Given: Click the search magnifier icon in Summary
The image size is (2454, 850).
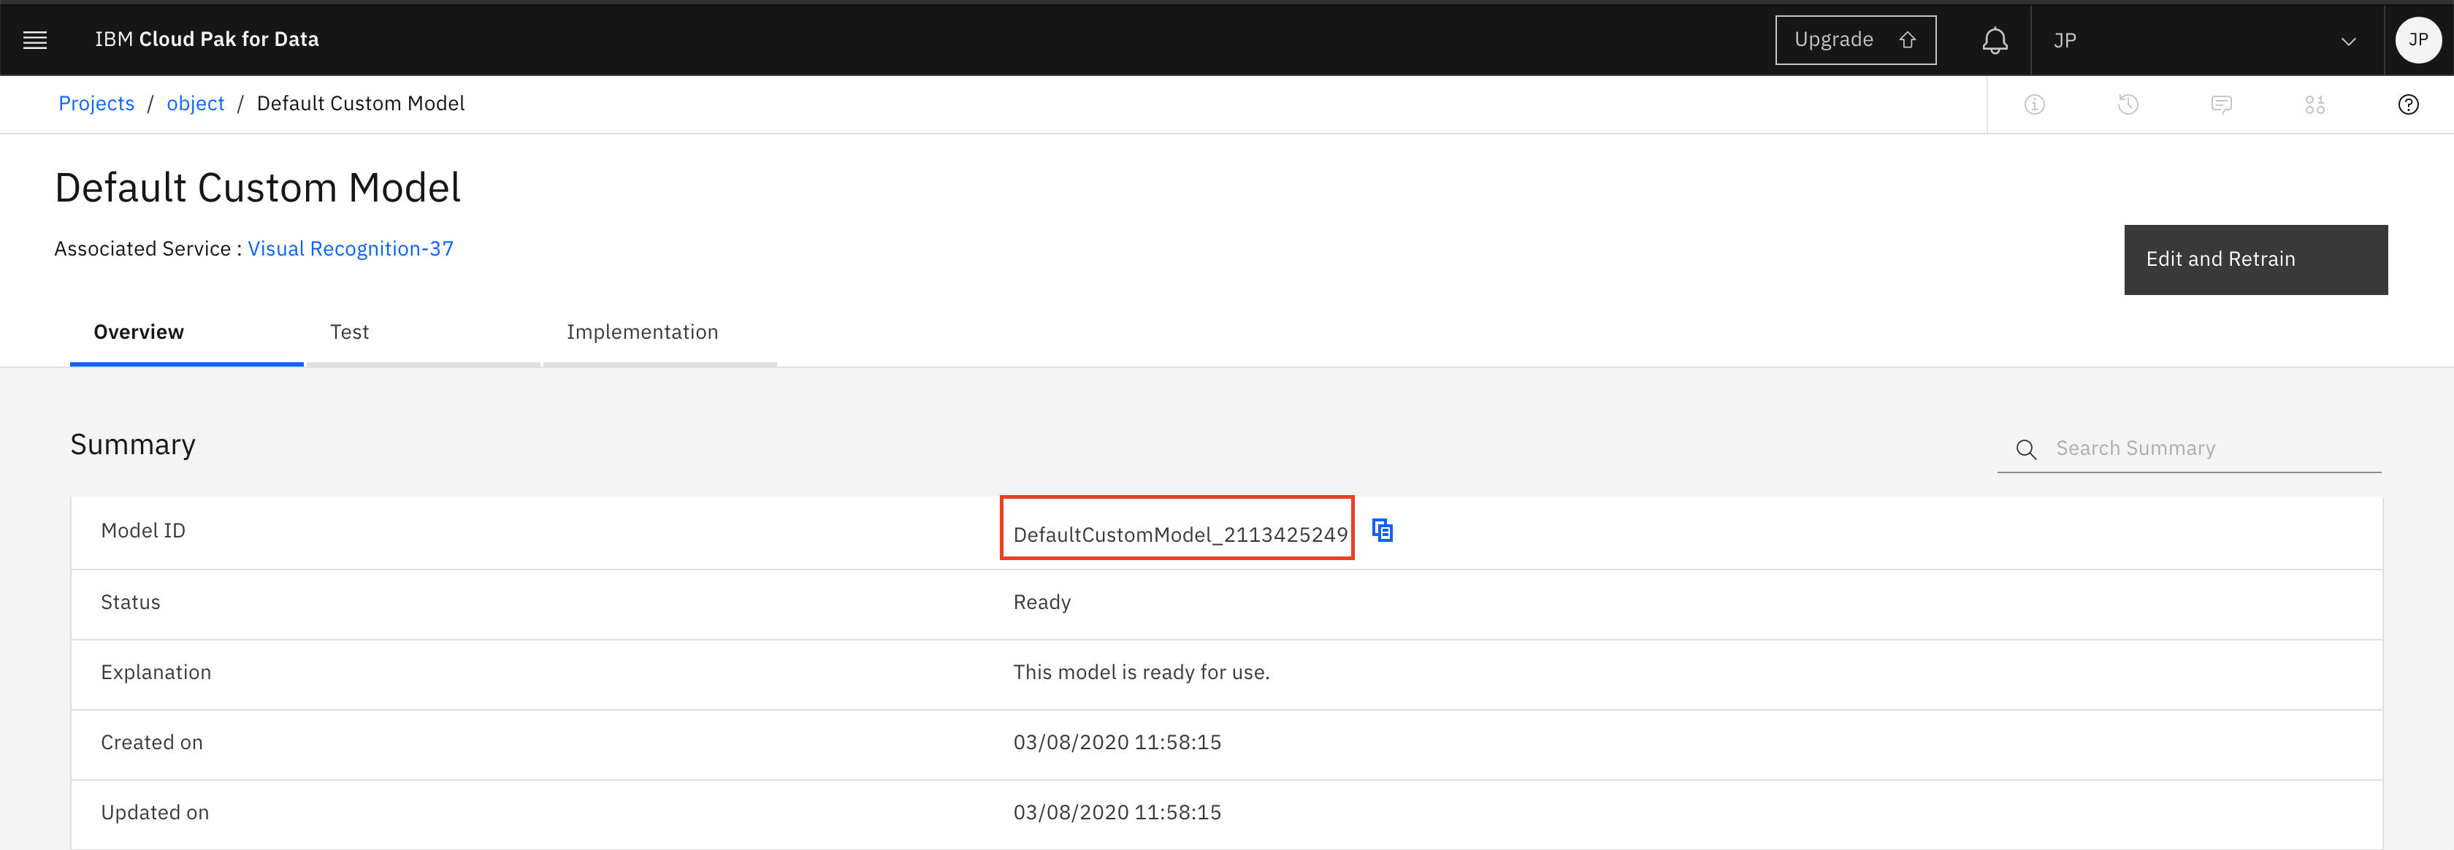Looking at the screenshot, I should point(2025,449).
